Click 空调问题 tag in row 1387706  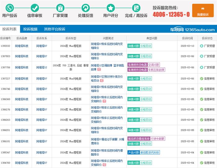tap(153, 65)
